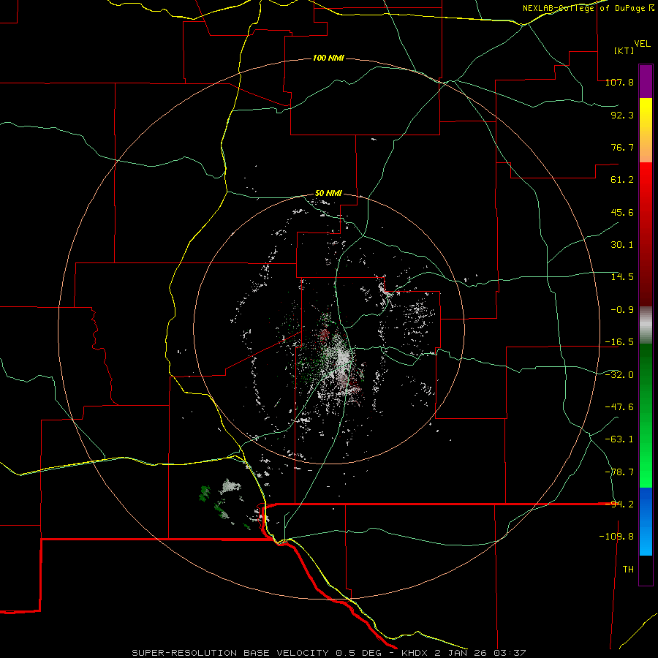Click the 61.2 legend value
Screen dimensions: 658x658
[x=622, y=180]
